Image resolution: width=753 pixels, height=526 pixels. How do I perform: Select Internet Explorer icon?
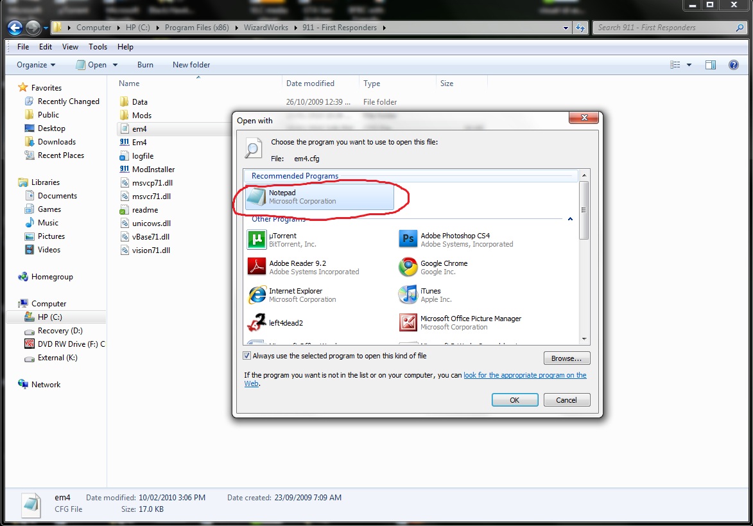[x=256, y=294]
